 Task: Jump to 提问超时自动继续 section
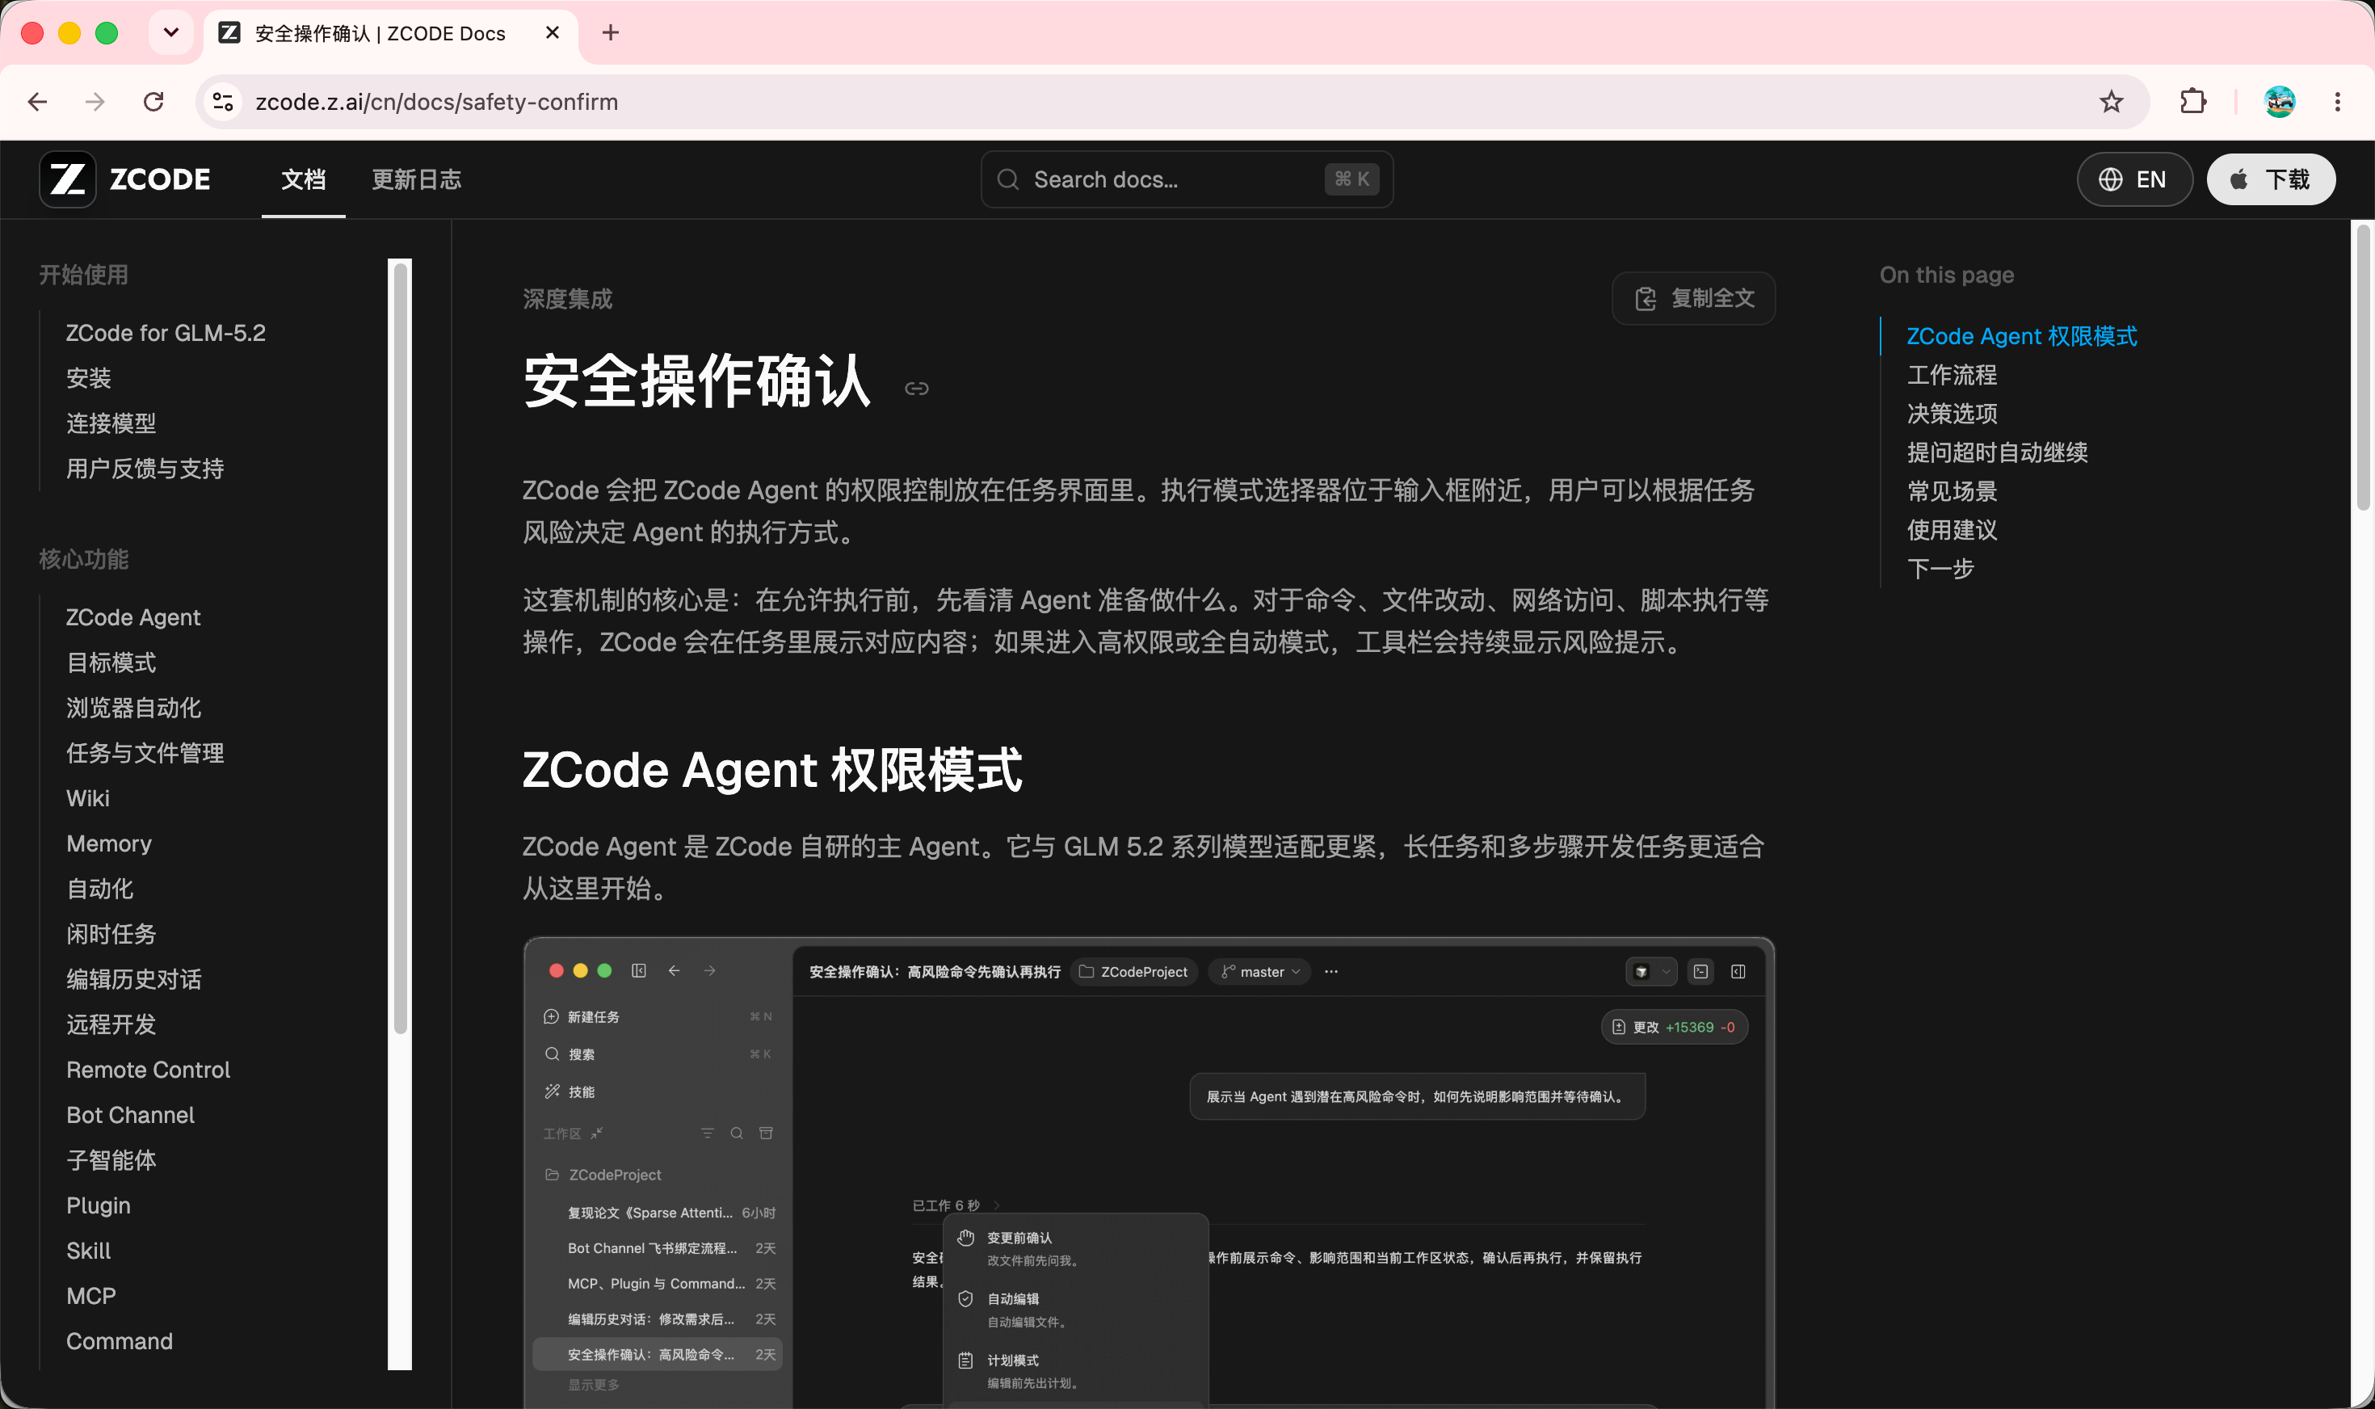coord(1997,453)
